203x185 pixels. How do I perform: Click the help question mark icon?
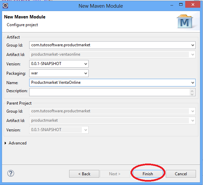point(11,173)
